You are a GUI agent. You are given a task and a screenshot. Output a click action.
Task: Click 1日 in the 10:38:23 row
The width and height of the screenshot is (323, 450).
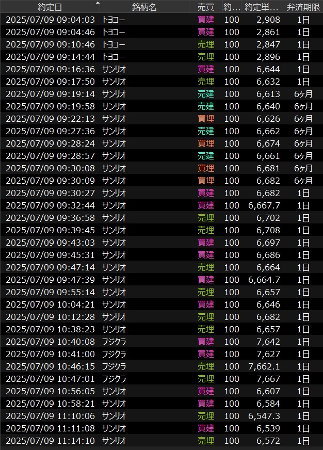pos(303,329)
